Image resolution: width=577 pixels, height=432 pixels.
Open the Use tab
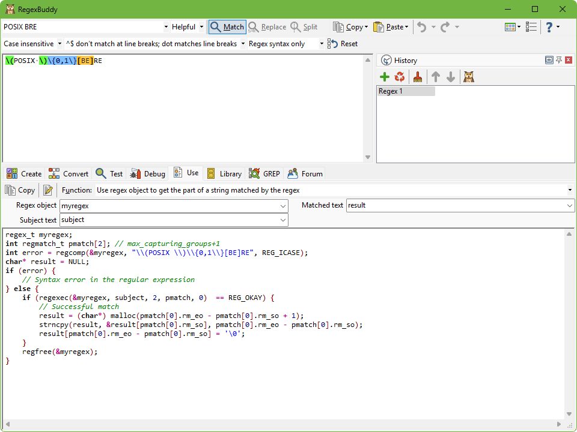[186, 173]
